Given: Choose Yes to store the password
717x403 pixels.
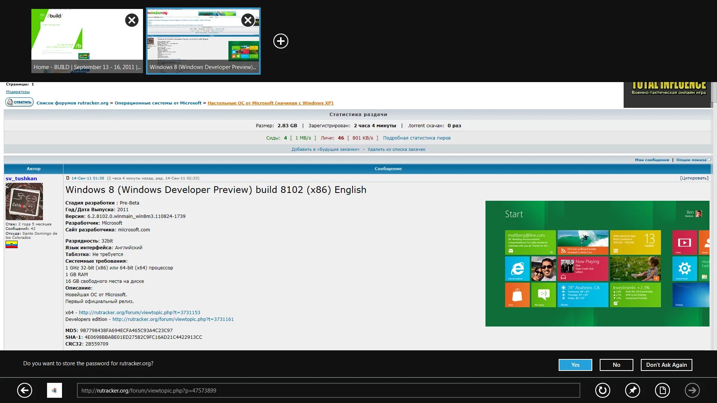Looking at the screenshot, I should click(x=575, y=365).
